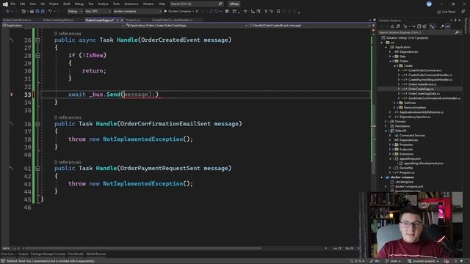Screen dimensions: 470x264
Task: Collapse the Handle(OrderCreatedEvent) method at line 26
Action: click(37, 40)
